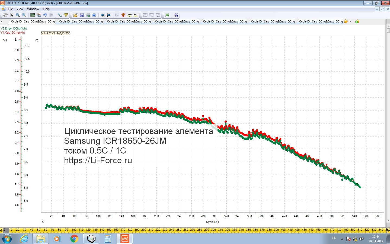
Task: Open the View menu
Action: point(20,9)
